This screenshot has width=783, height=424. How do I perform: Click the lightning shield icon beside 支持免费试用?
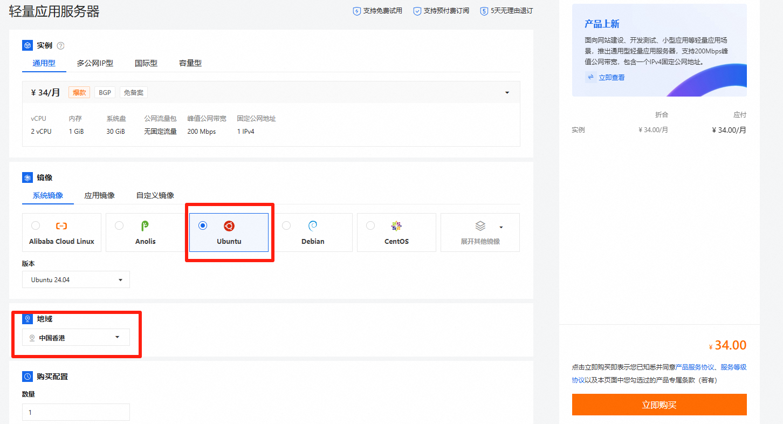click(356, 11)
